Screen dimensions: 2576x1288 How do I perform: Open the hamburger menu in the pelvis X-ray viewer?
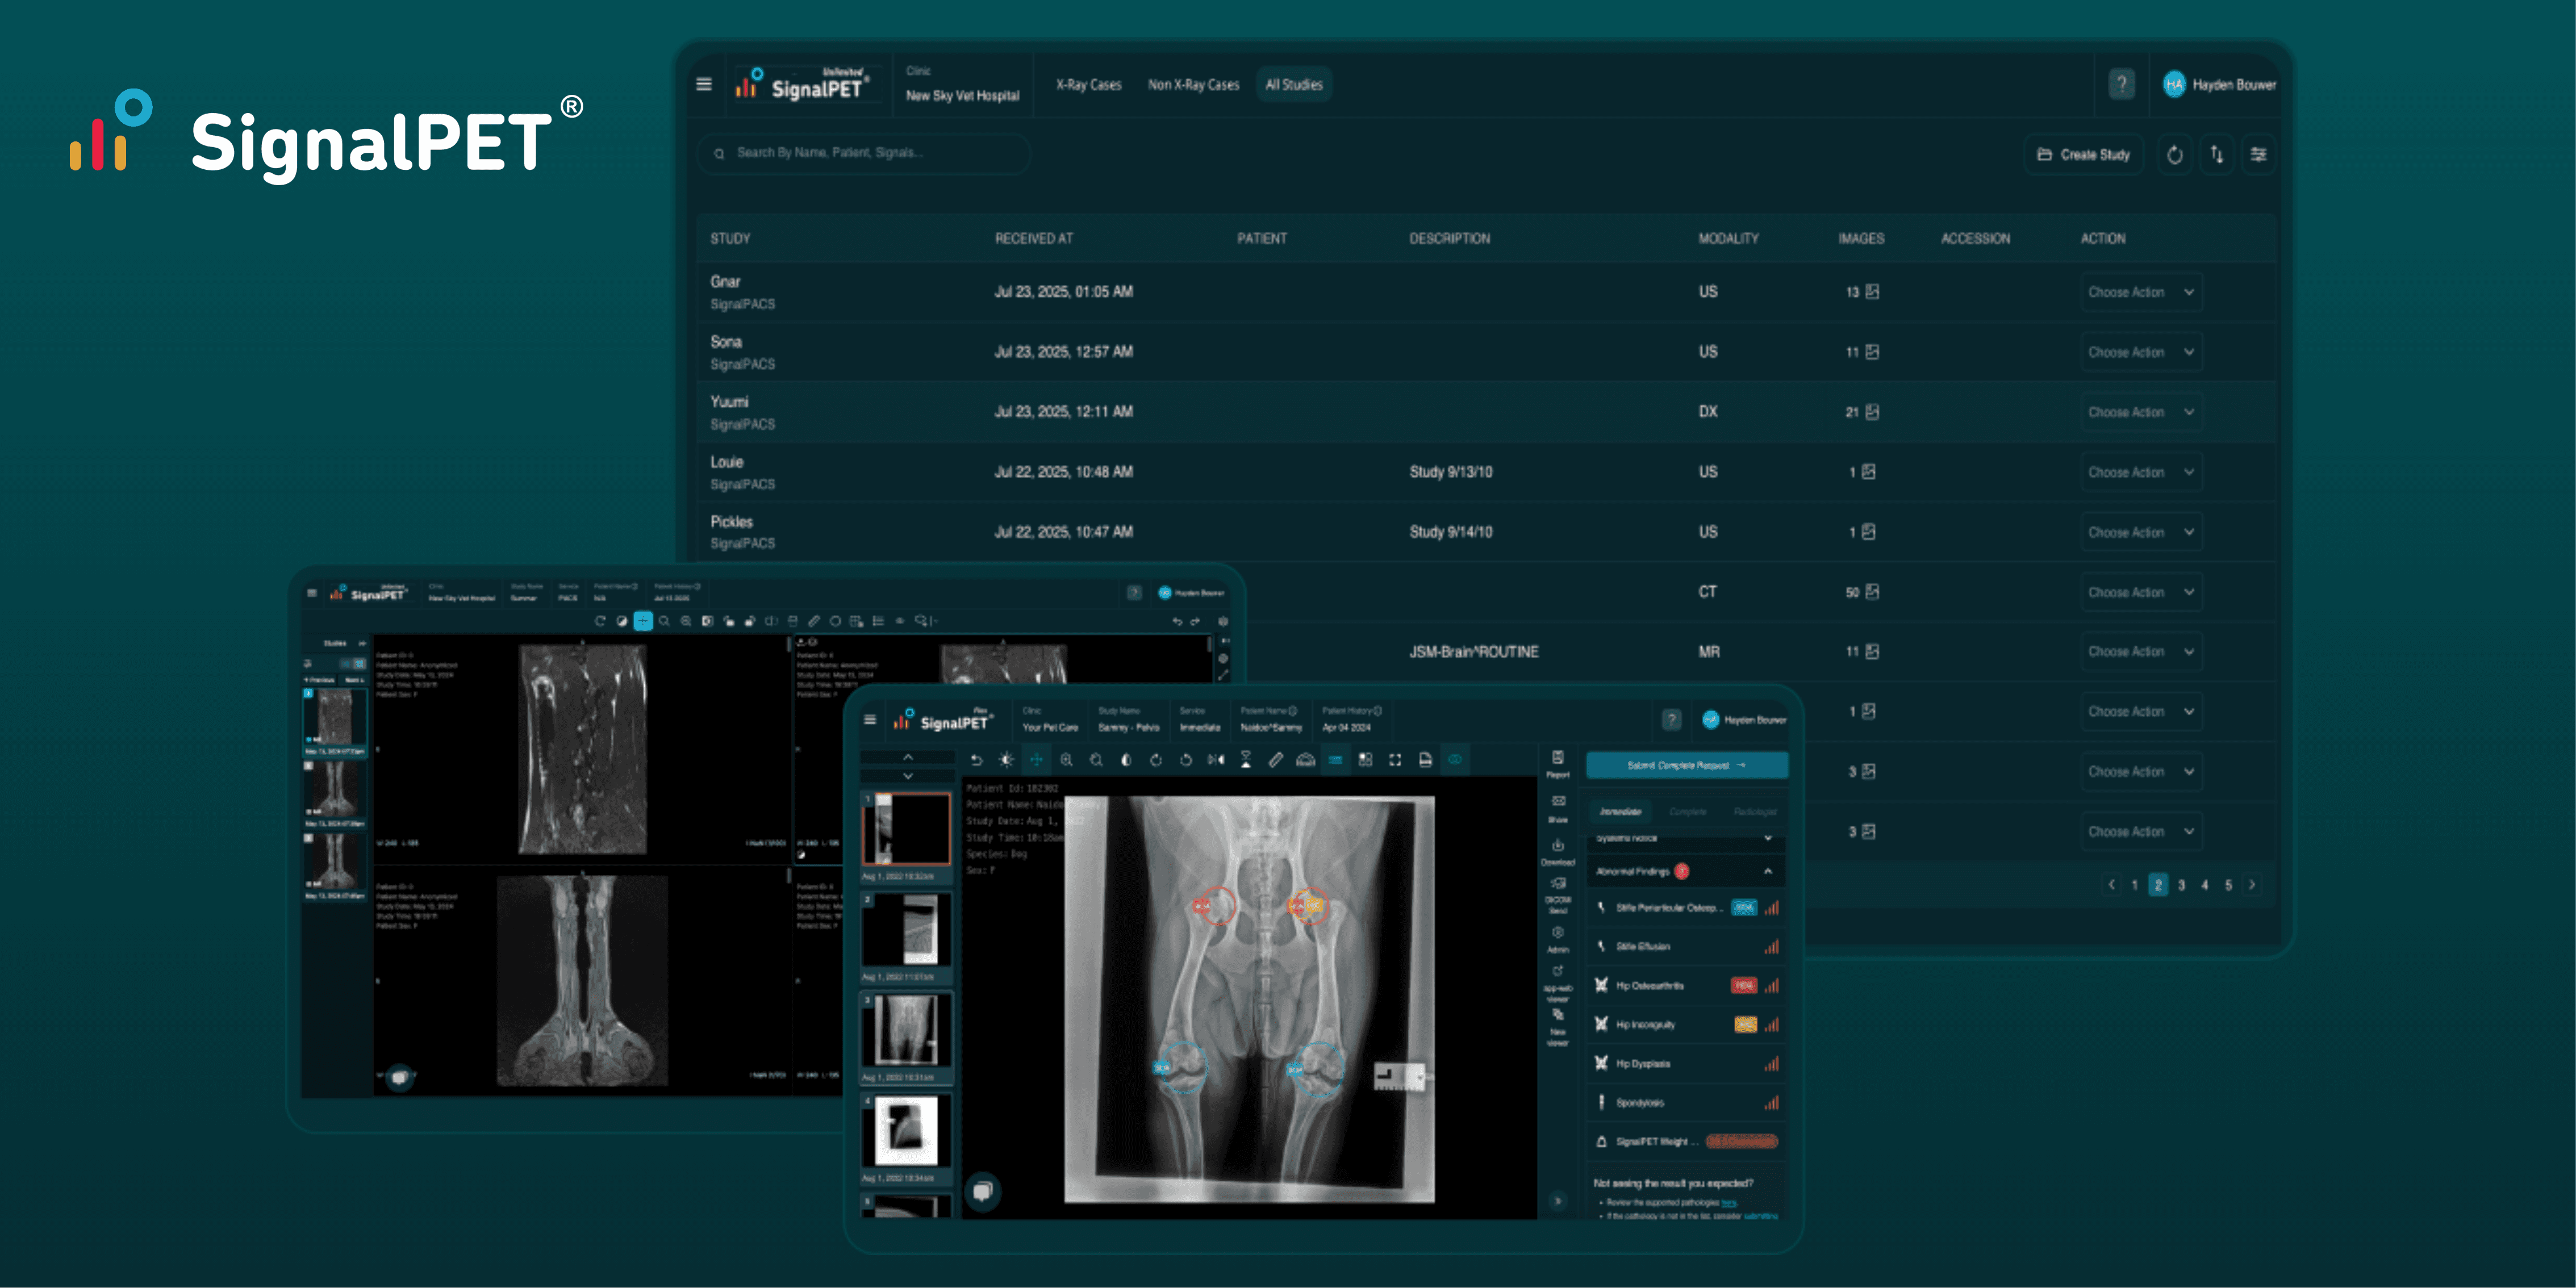(x=870, y=719)
